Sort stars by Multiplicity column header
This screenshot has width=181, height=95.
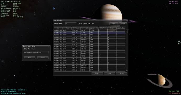103,28
